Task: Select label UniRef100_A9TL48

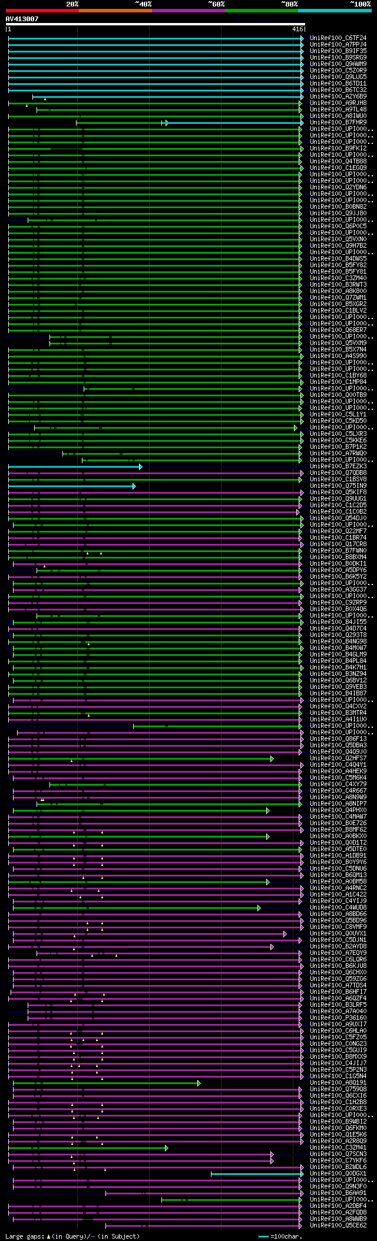Action: [x=338, y=110]
